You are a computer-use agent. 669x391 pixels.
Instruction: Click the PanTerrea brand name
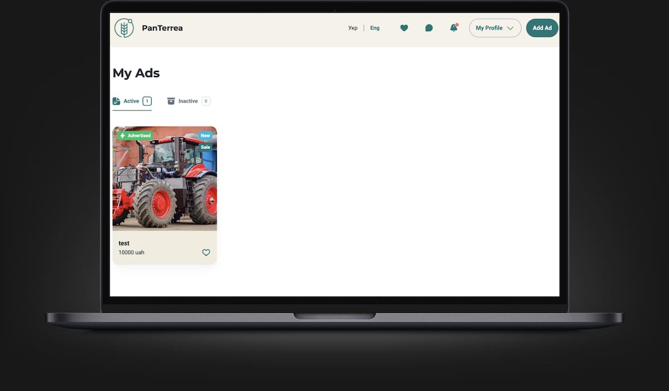pos(162,28)
